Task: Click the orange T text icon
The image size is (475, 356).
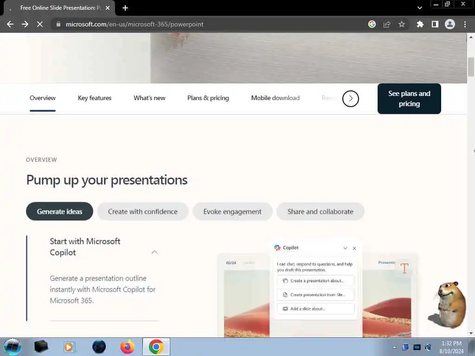Action: [404, 268]
